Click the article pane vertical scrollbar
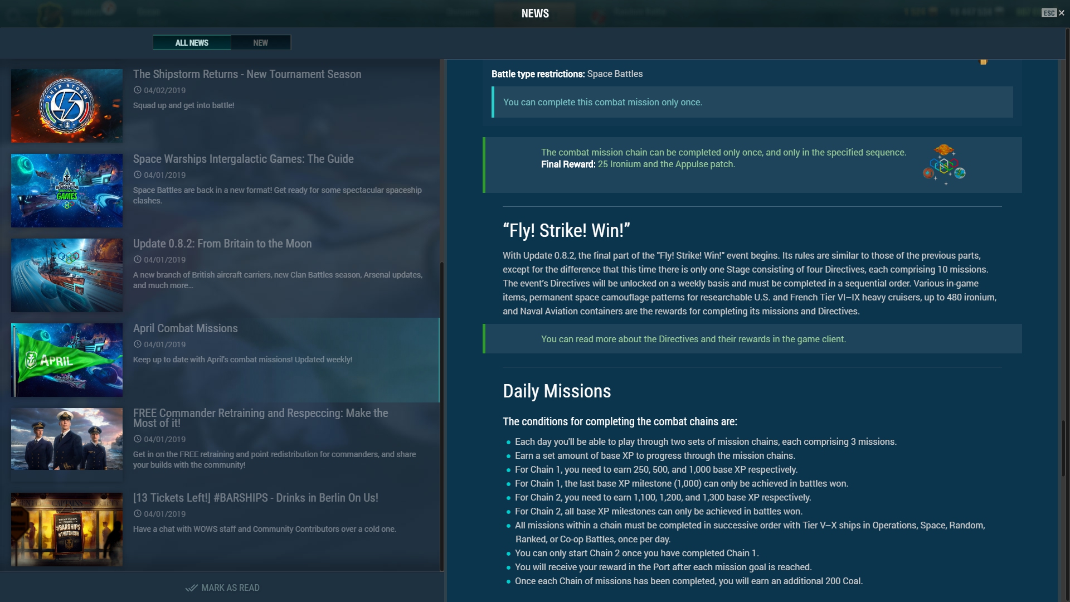The width and height of the screenshot is (1070, 602). point(1063,447)
